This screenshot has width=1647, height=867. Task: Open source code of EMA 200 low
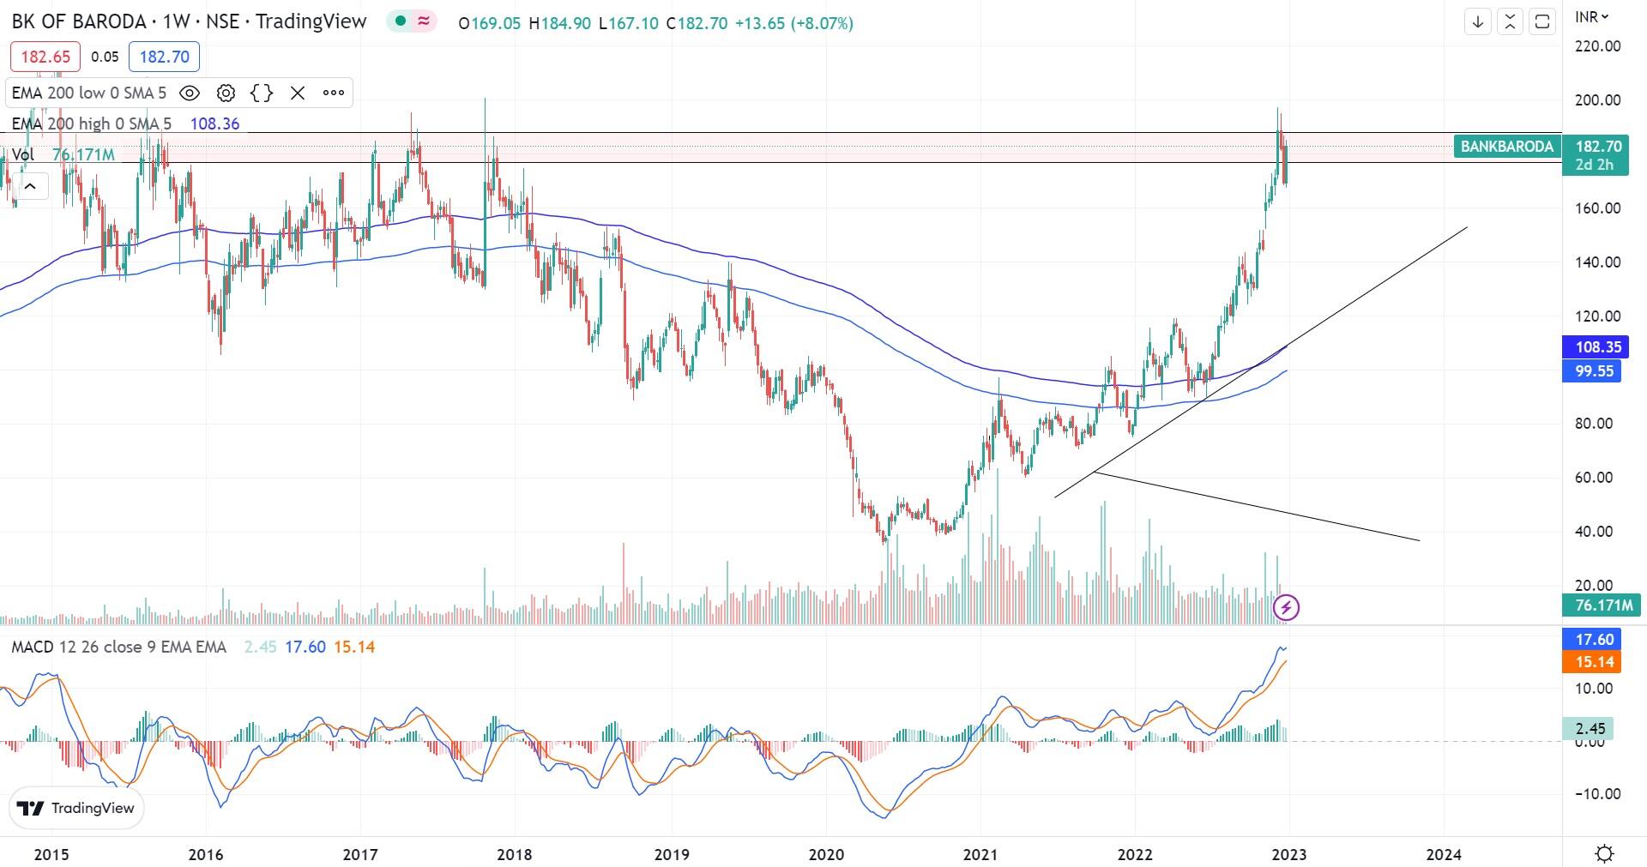tap(262, 93)
